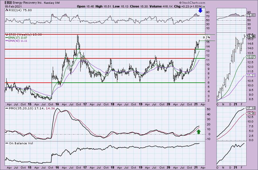The height and width of the screenshot is (170, 258).
Task: Click the Nasdaq GM exchange label
Action: pos(52,3)
